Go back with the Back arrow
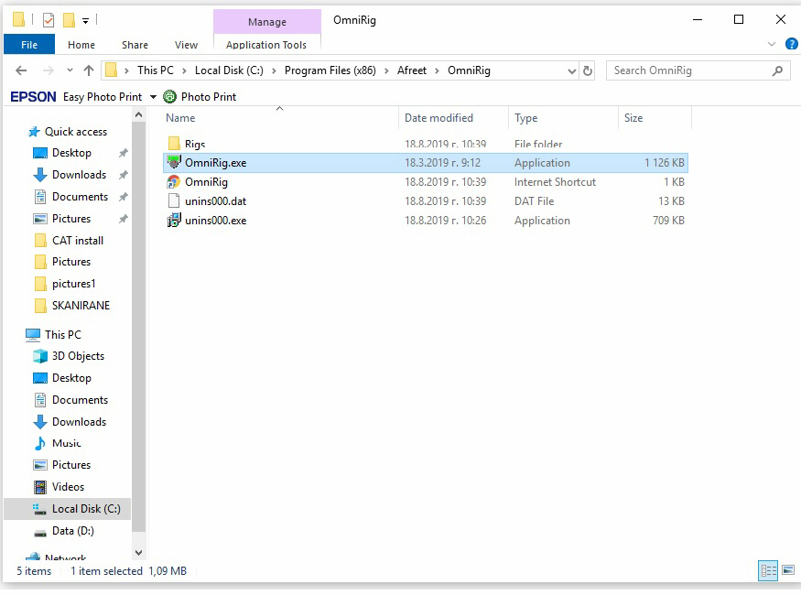The width and height of the screenshot is (801, 595). pyautogui.click(x=21, y=70)
